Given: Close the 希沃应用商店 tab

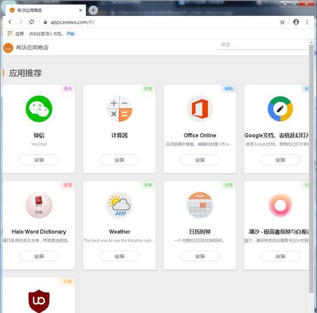Looking at the screenshot, I should click(80, 10).
